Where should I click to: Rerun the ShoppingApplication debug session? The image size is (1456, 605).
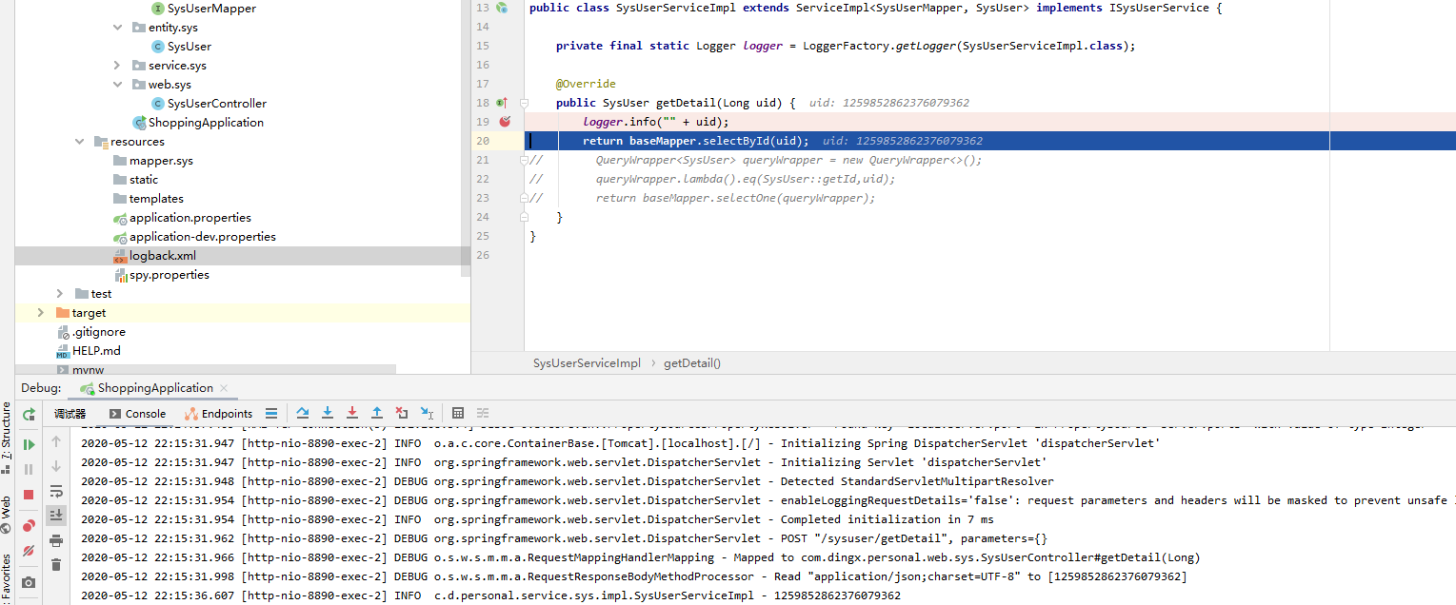(x=29, y=413)
